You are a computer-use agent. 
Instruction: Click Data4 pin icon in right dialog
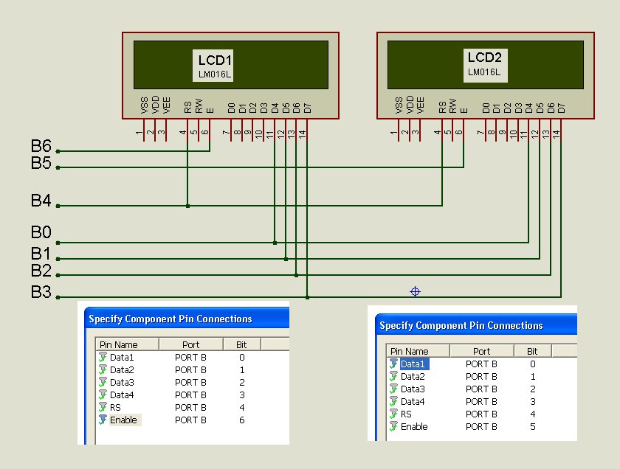pos(394,401)
